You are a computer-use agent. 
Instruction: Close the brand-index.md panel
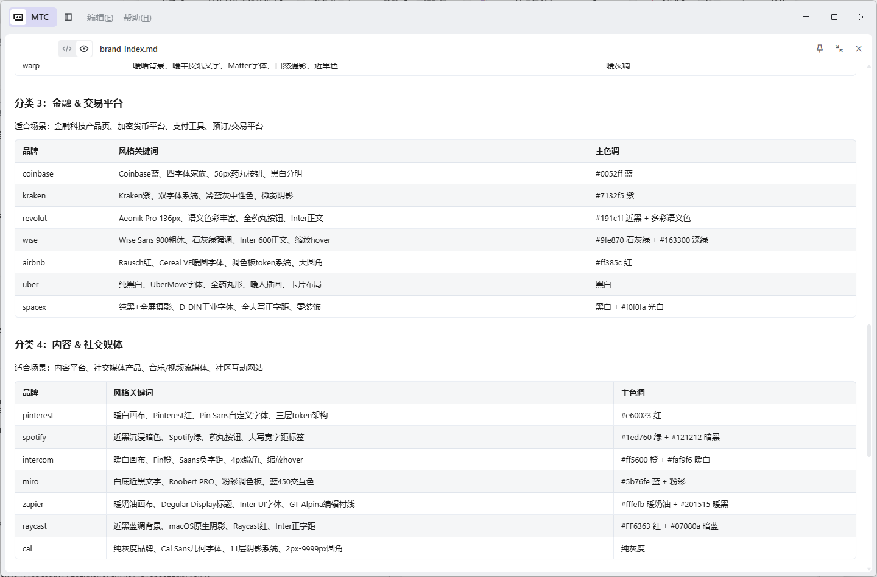click(859, 49)
